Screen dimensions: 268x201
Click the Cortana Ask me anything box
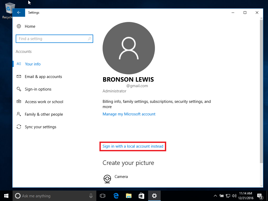click(54, 196)
